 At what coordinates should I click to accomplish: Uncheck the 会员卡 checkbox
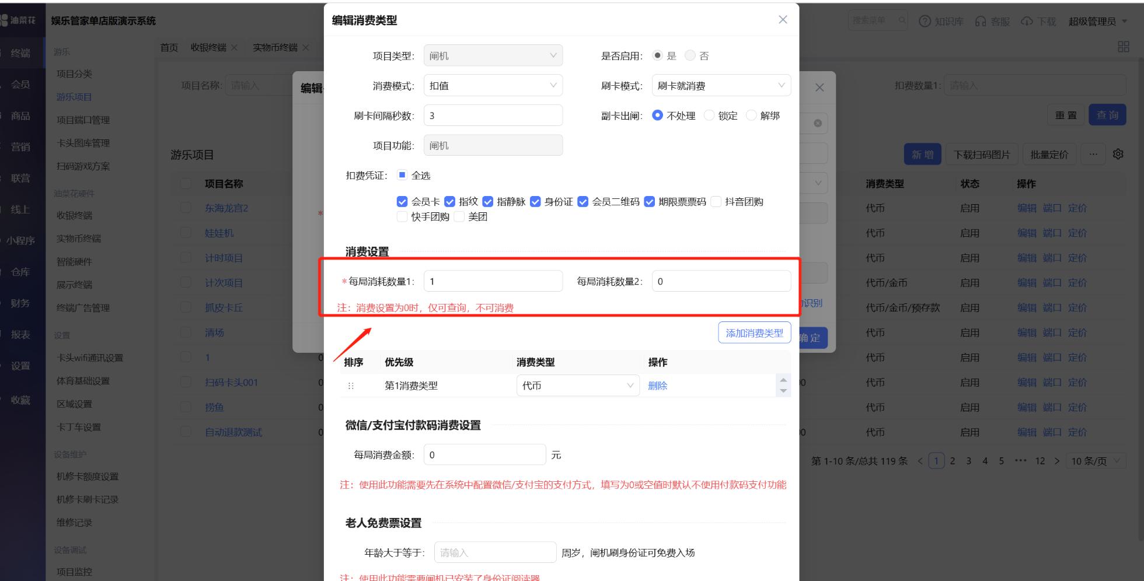tap(402, 202)
